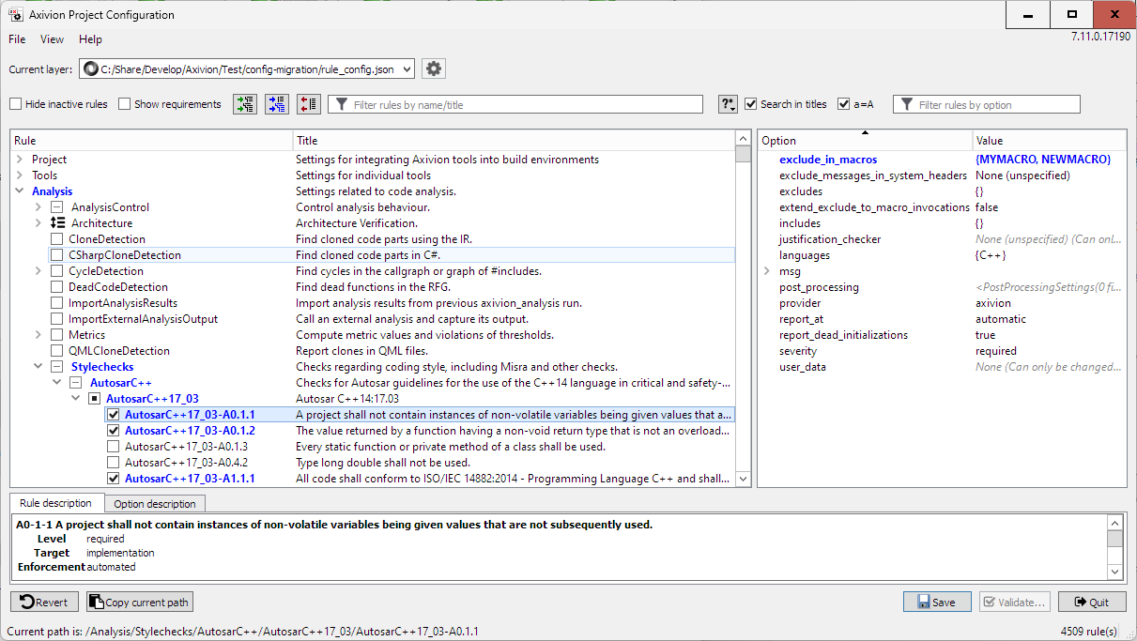Open the View menu
The width and height of the screenshot is (1137, 641).
point(53,39)
